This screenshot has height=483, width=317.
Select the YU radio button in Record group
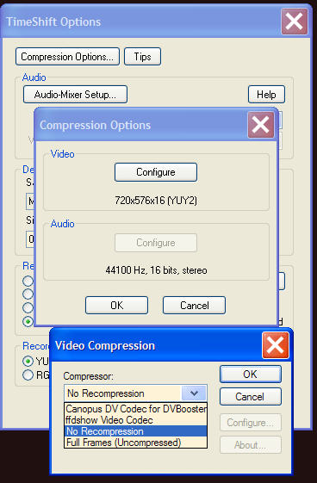[28, 361]
